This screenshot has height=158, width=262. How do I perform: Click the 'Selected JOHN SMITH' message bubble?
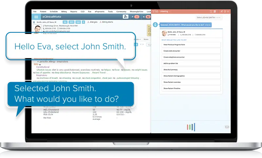185,25
